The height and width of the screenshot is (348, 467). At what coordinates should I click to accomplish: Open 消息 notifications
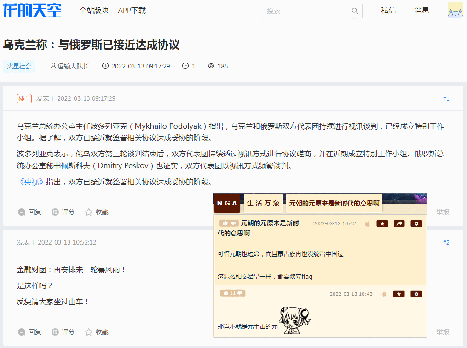coord(421,11)
